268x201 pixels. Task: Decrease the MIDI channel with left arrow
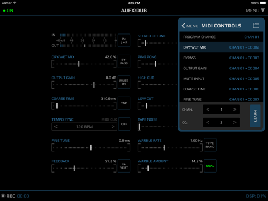pyautogui.click(x=208, y=109)
